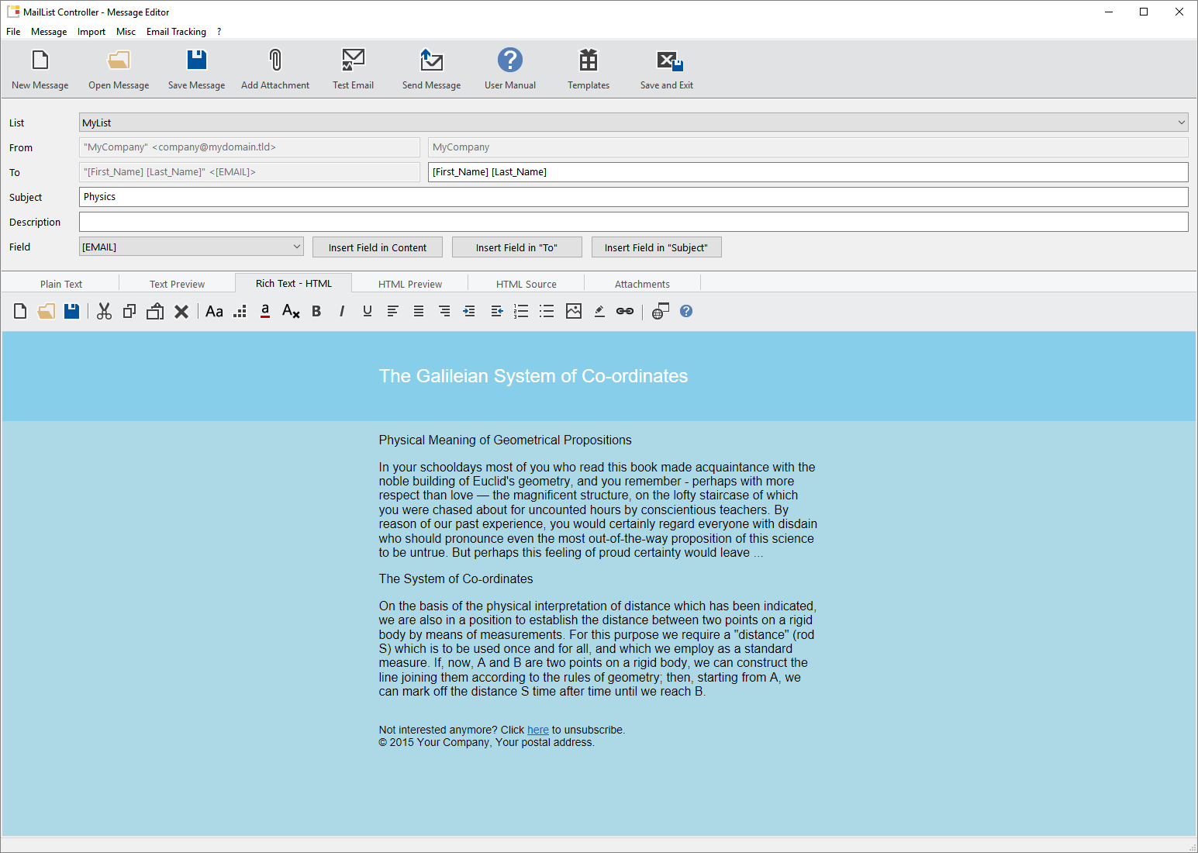Send a Test Email
Viewport: 1198px width, 853px height.
353,60
